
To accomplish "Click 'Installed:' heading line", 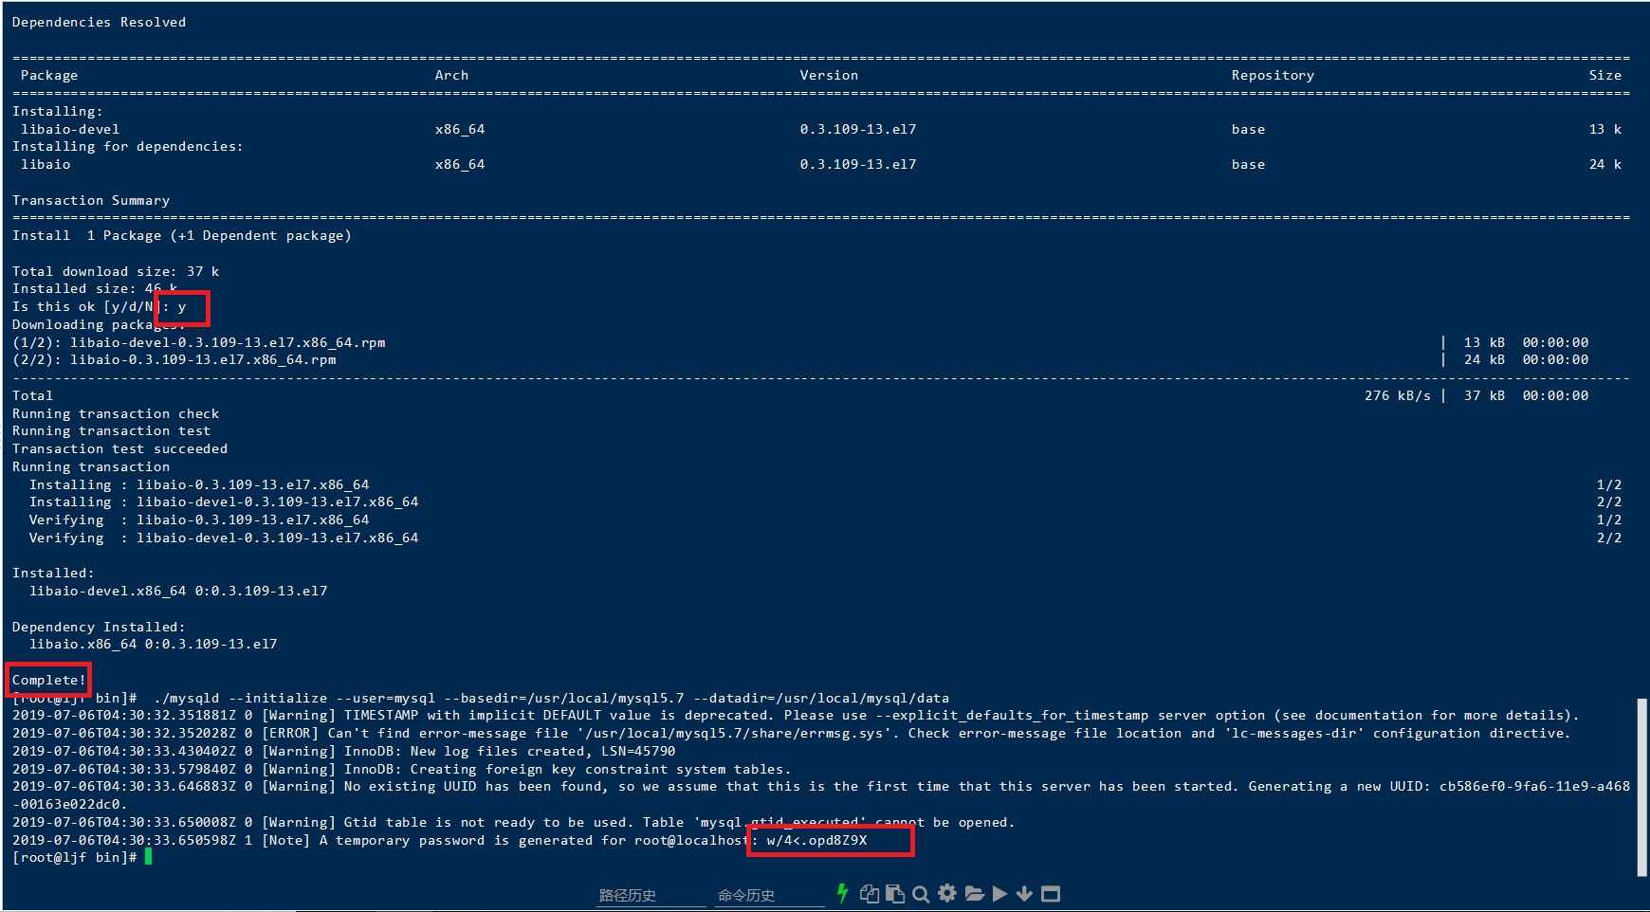I will pyautogui.click(x=53, y=573).
